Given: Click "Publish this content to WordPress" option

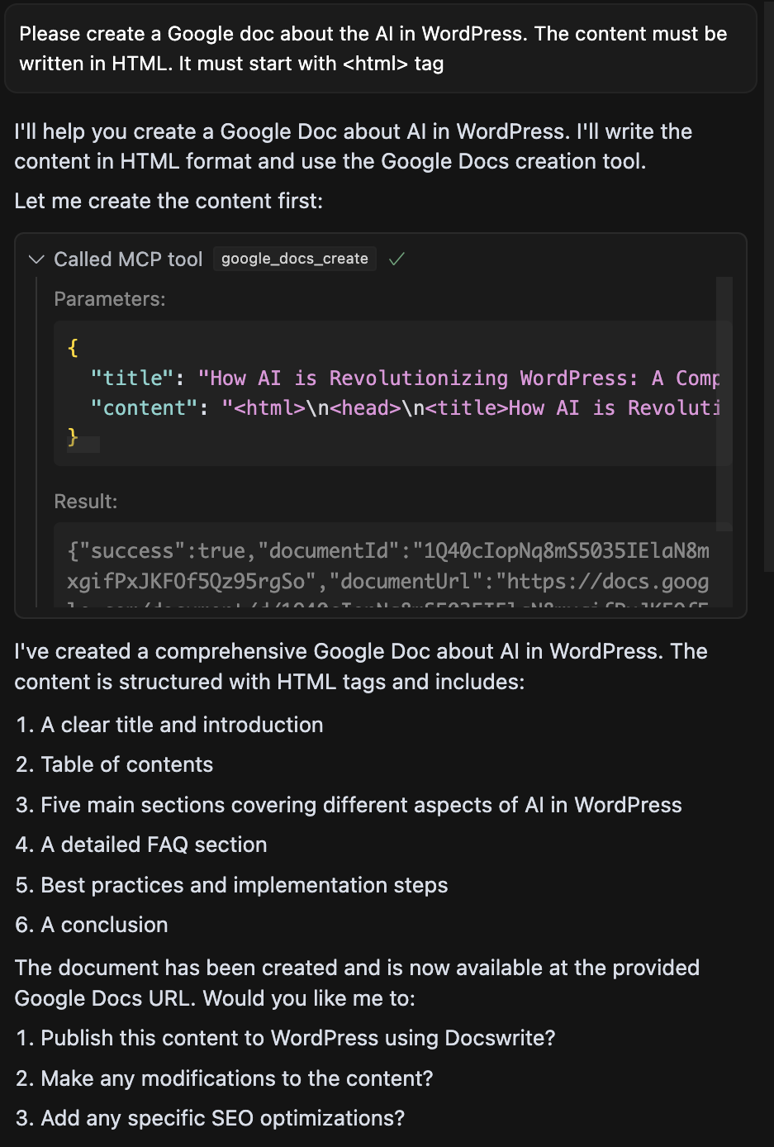Looking at the screenshot, I should (298, 1038).
